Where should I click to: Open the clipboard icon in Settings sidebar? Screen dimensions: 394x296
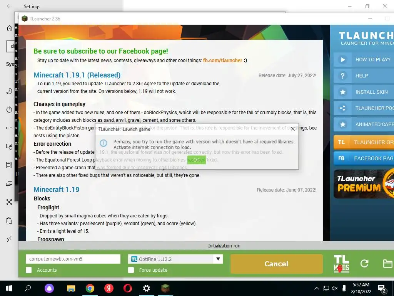pos(9,221)
